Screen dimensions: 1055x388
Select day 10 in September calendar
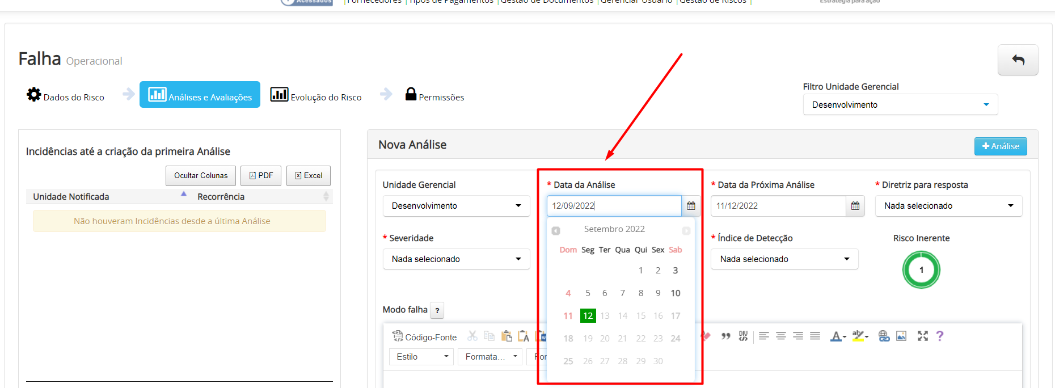point(676,293)
